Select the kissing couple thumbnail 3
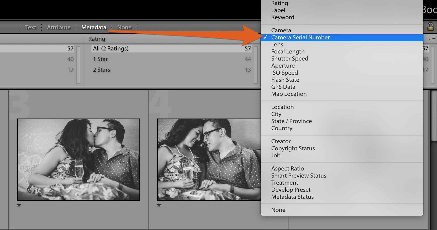This screenshot has width=437, height=230. click(x=79, y=160)
